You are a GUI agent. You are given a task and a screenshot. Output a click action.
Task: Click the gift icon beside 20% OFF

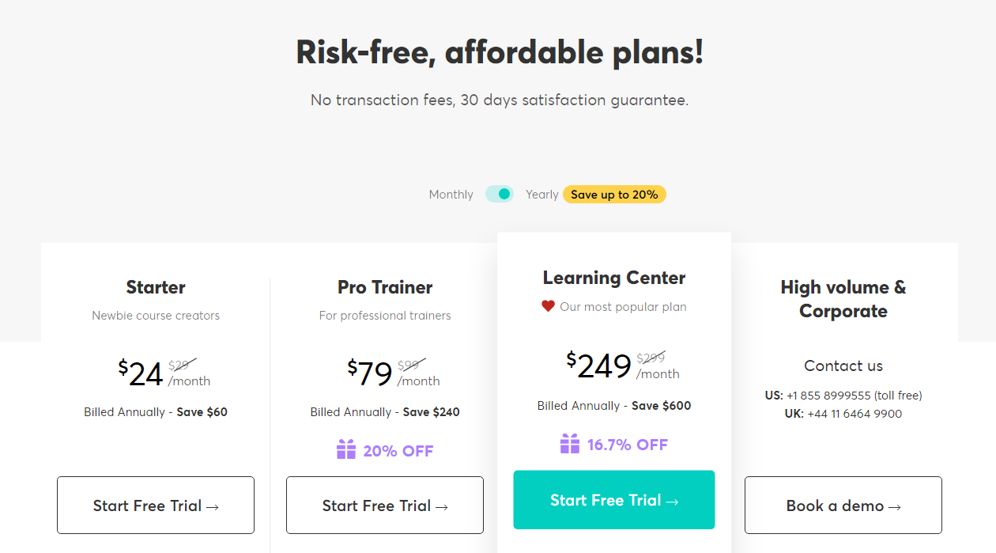point(345,450)
